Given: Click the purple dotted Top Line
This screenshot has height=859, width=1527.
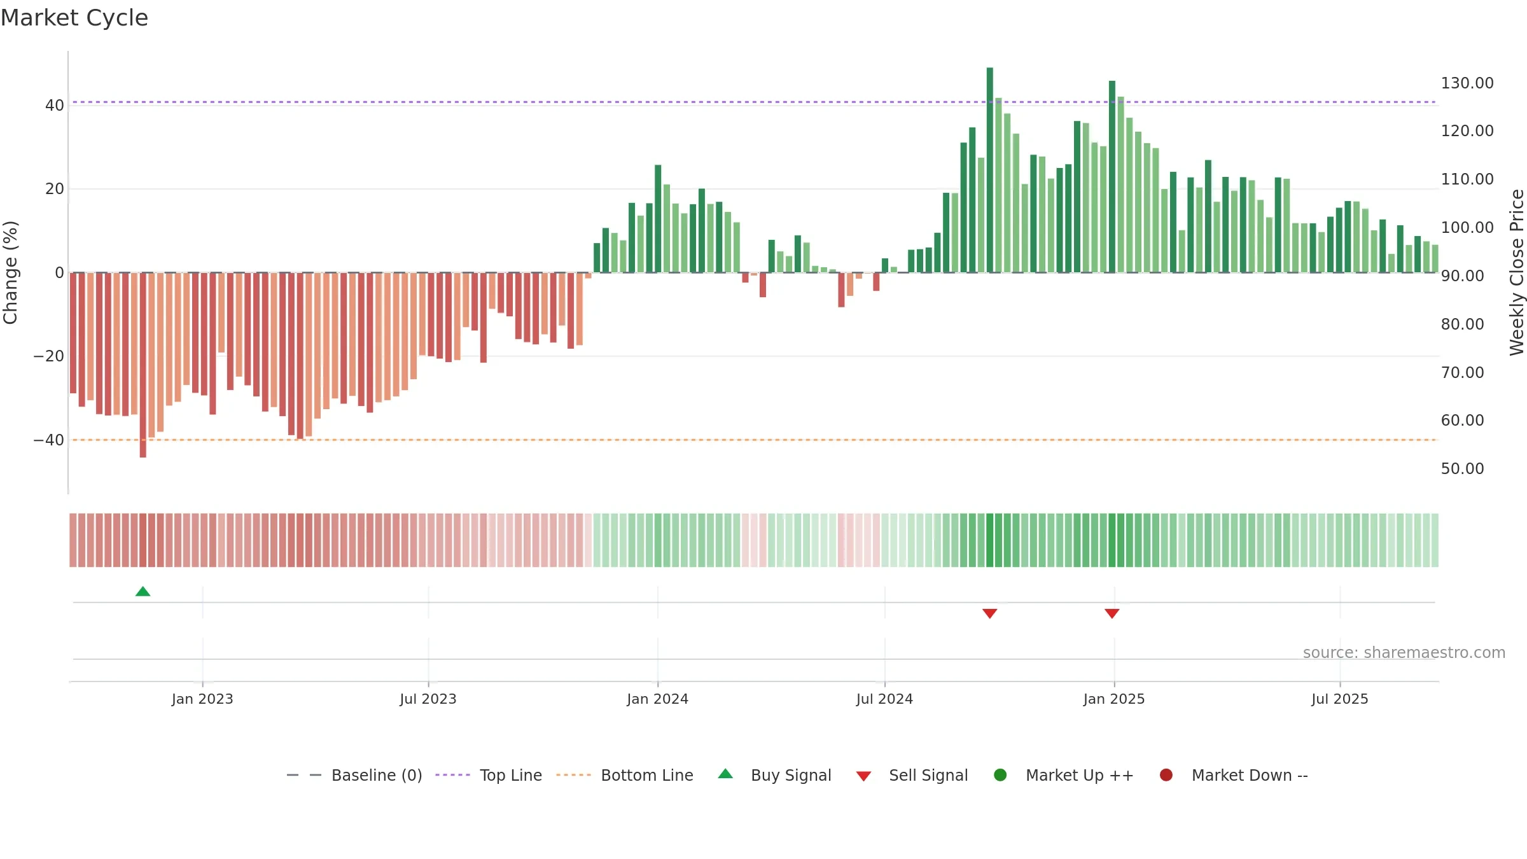Looking at the screenshot, I should click(754, 102).
